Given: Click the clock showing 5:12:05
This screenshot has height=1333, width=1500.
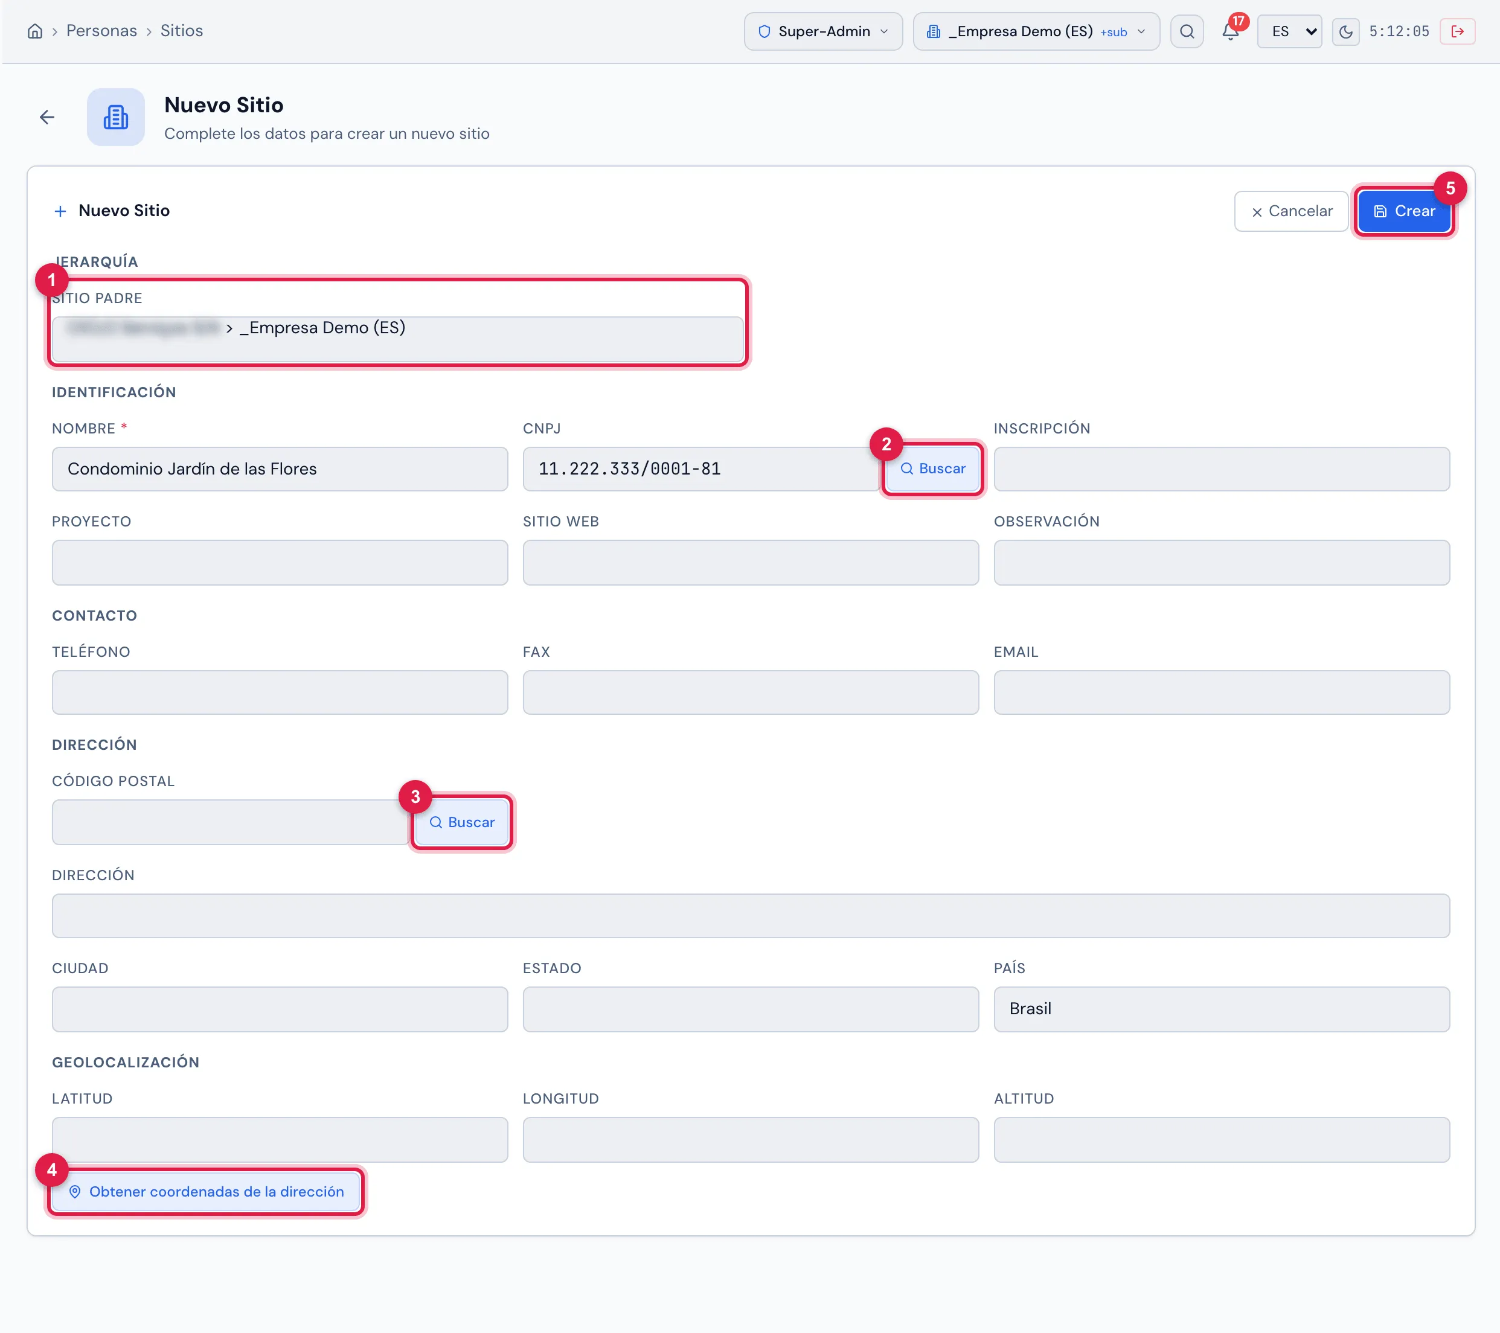Looking at the screenshot, I should point(1399,31).
